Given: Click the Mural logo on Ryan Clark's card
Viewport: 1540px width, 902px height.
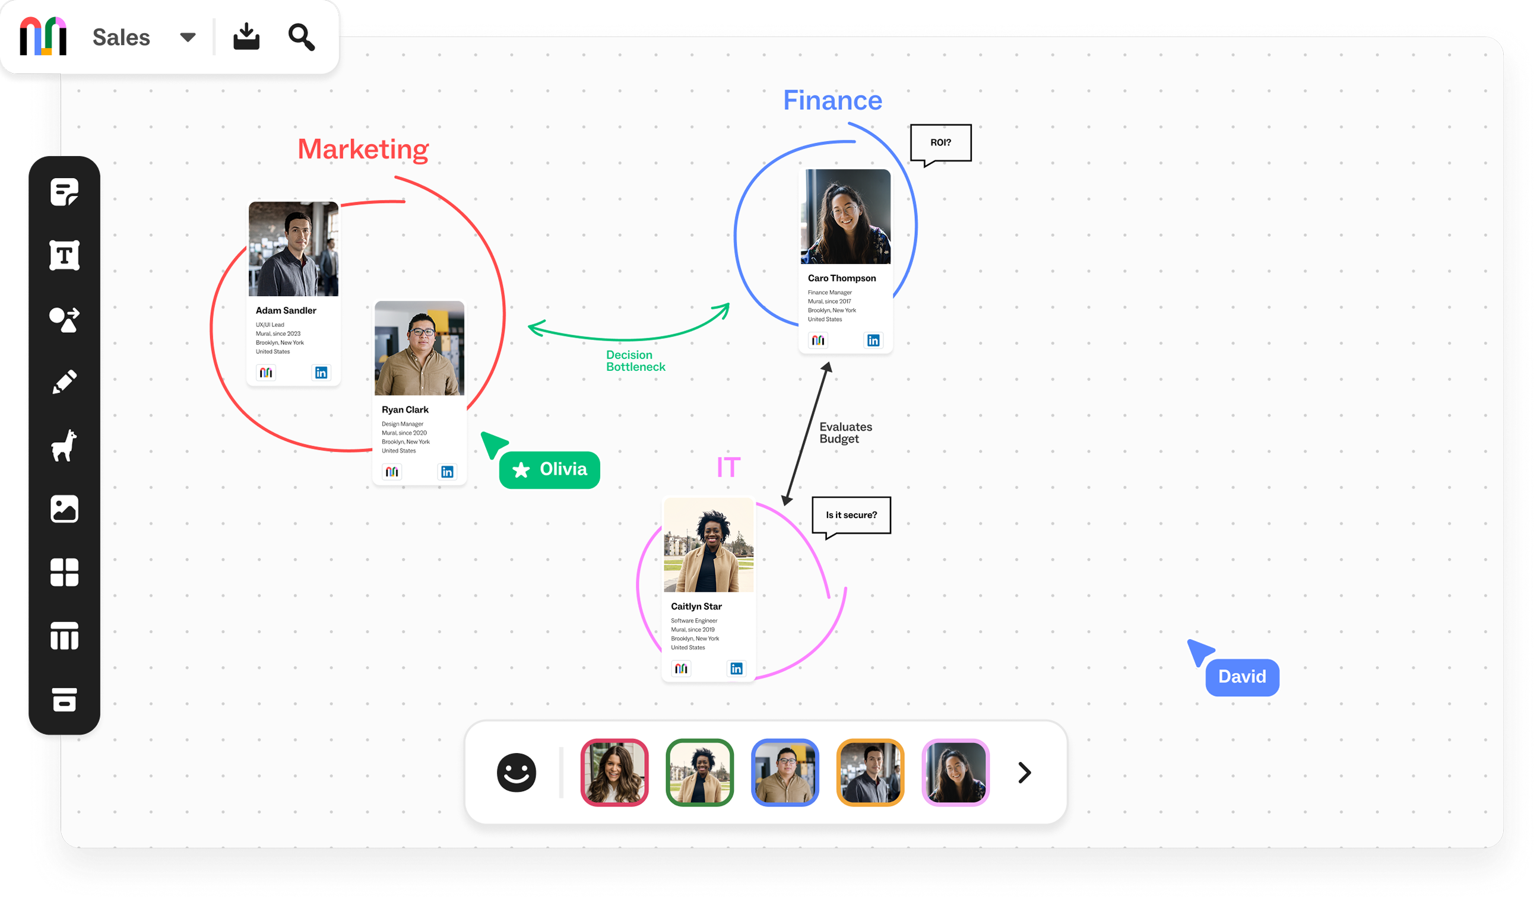Looking at the screenshot, I should (x=392, y=471).
